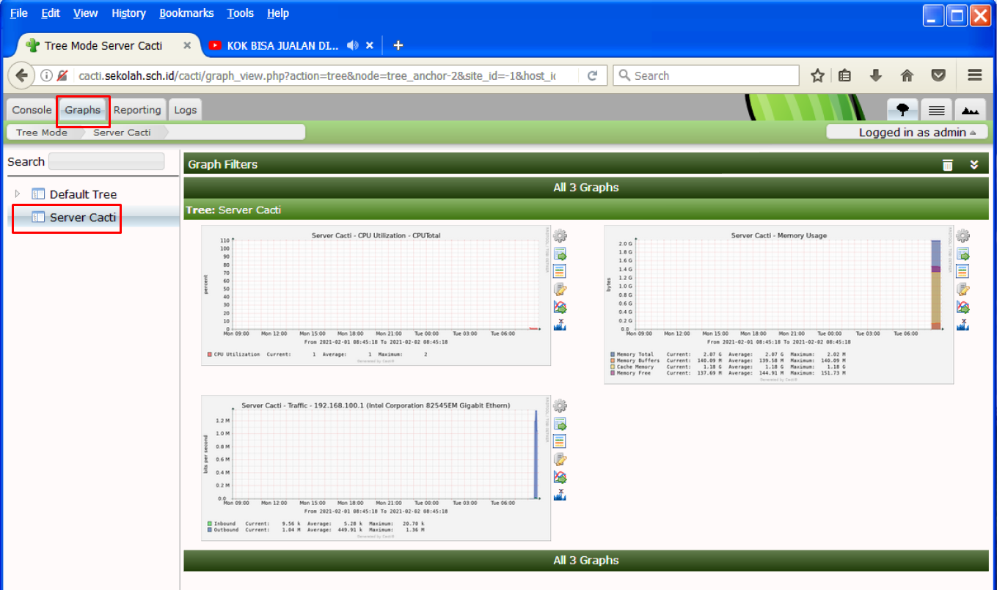Click the tree Search input field

(106, 161)
